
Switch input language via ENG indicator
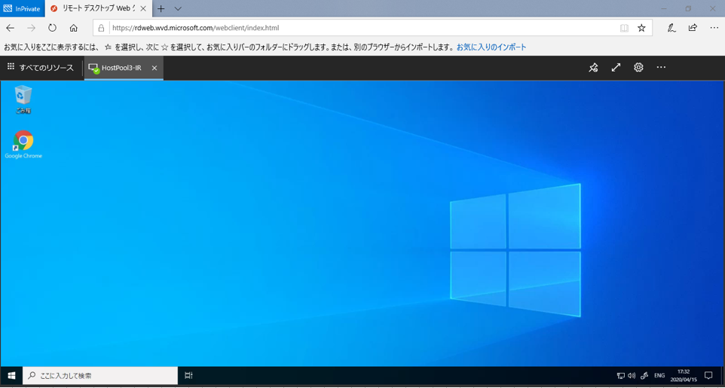point(659,375)
